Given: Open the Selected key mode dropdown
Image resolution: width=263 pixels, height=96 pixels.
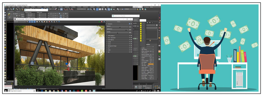Looking at the screenshot, I should 147,86.
